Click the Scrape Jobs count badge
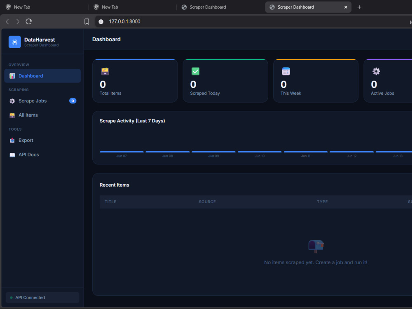The image size is (412, 309). pyautogui.click(x=73, y=101)
